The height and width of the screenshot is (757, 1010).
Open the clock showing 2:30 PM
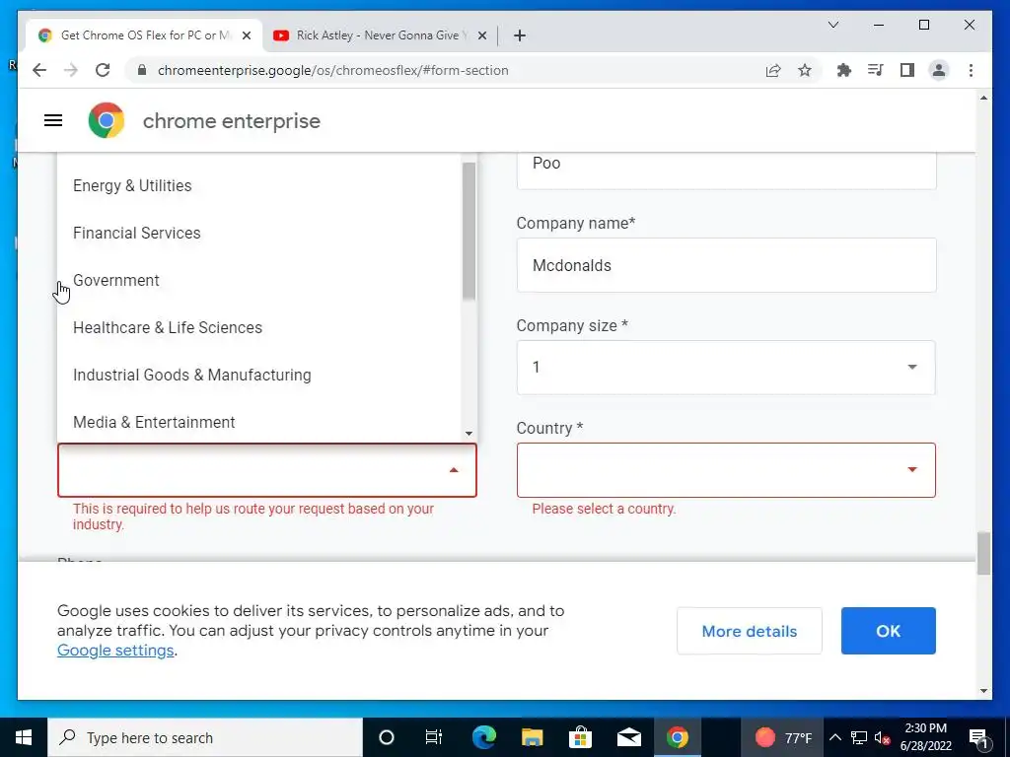point(925,737)
